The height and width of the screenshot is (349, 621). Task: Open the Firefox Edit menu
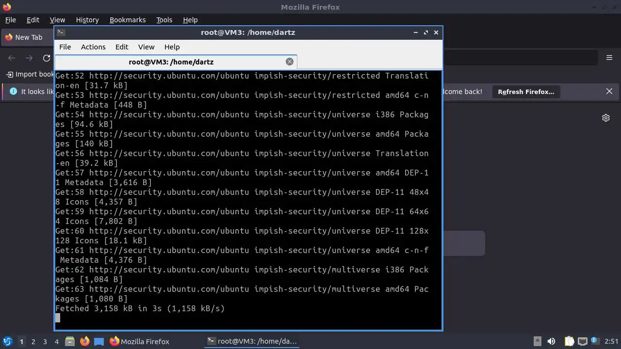click(33, 20)
